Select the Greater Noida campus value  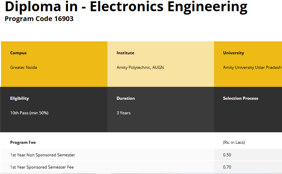(x=23, y=67)
